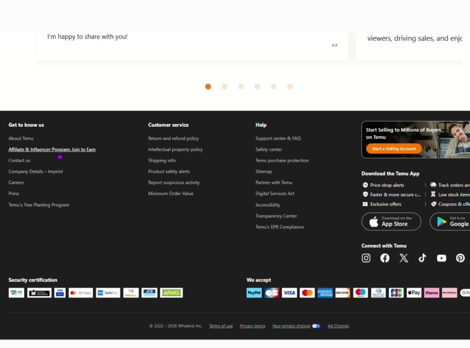Open Partner with Temu link
The height and width of the screenshot is (348, 470).
[274, 182]
